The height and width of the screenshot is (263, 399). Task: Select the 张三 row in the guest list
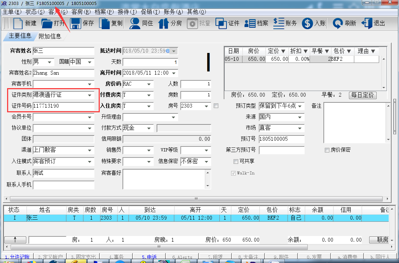(x=196, y=218)
